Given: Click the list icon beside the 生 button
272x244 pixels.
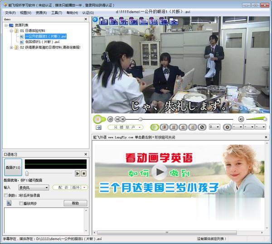Looking at the screenshot, I should (193, 127).
